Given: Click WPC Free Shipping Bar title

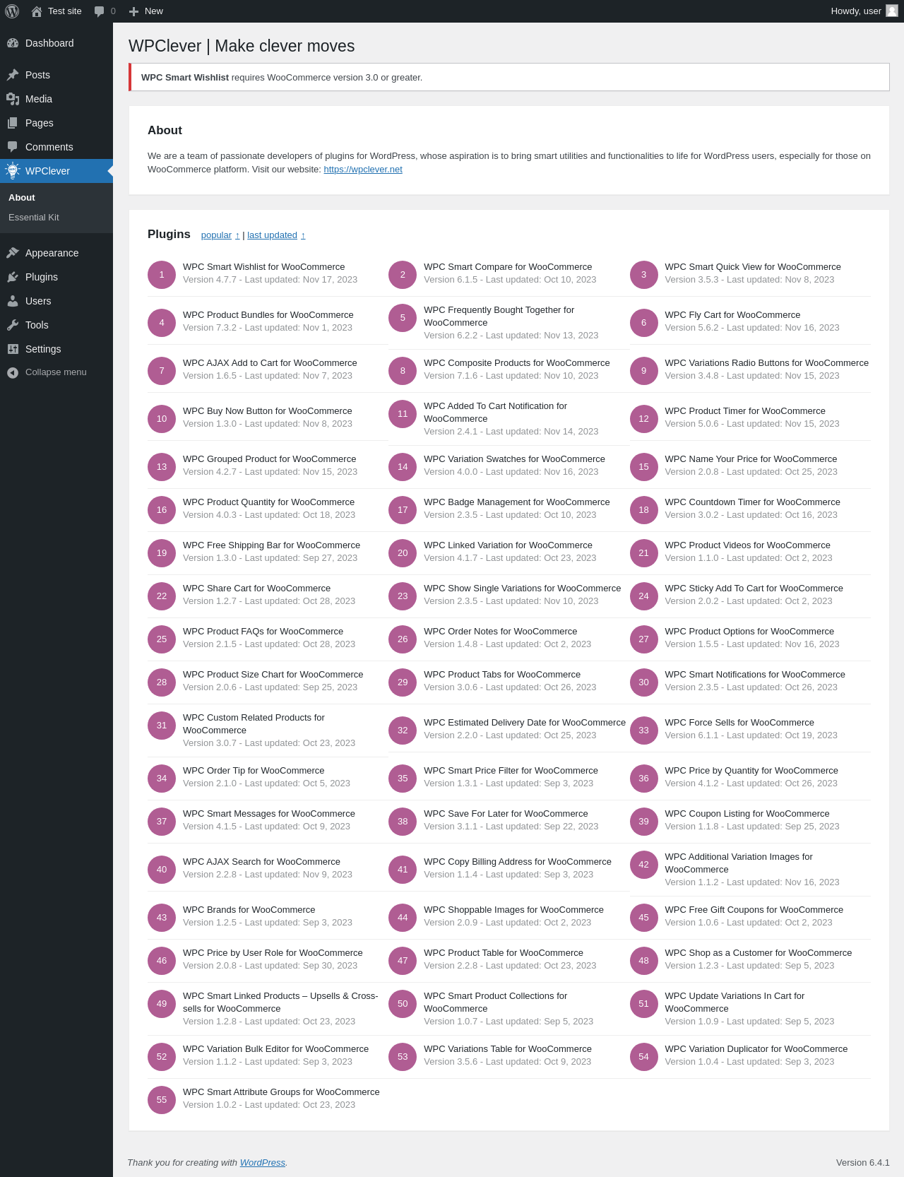Looking at the screenshot, I should [x=272, y=545].
